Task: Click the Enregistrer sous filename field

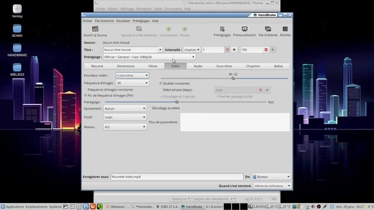Action: [176, 177]
